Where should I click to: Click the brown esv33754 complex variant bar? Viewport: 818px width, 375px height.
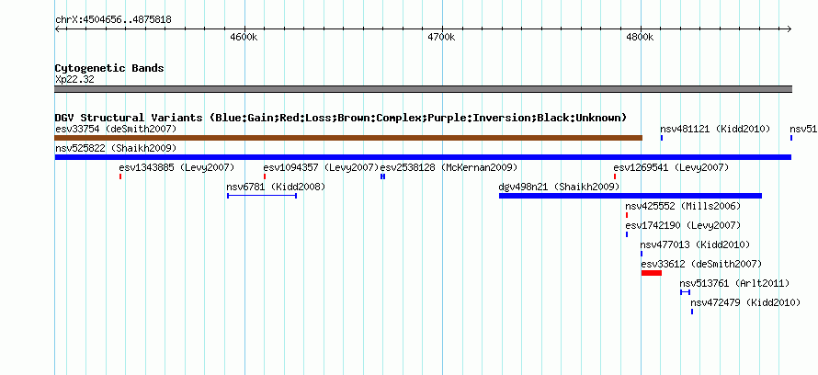[x=348, y=138]
